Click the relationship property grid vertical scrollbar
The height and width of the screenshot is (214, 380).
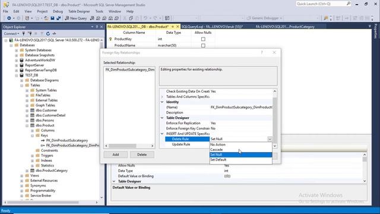(x=274, y=118)
